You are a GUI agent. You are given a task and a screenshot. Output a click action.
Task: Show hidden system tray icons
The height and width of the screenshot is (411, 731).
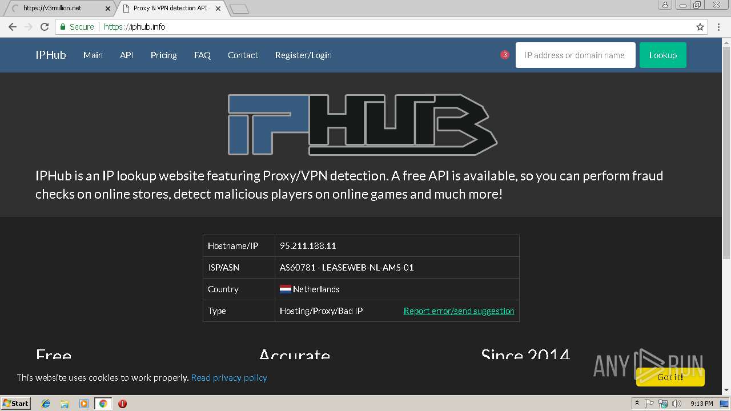coord(637,404)
